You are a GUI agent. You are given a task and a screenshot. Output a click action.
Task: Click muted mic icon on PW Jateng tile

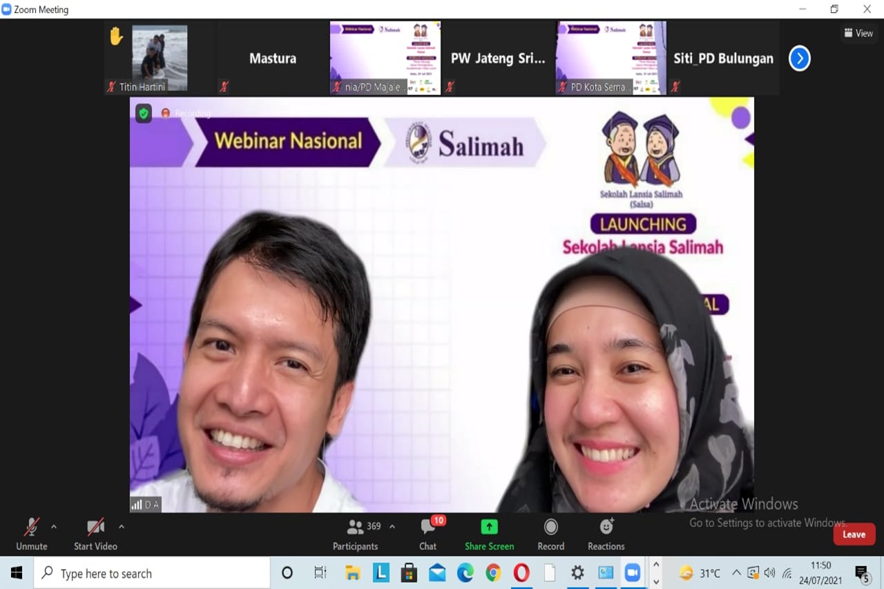click(x=450, y=87)
